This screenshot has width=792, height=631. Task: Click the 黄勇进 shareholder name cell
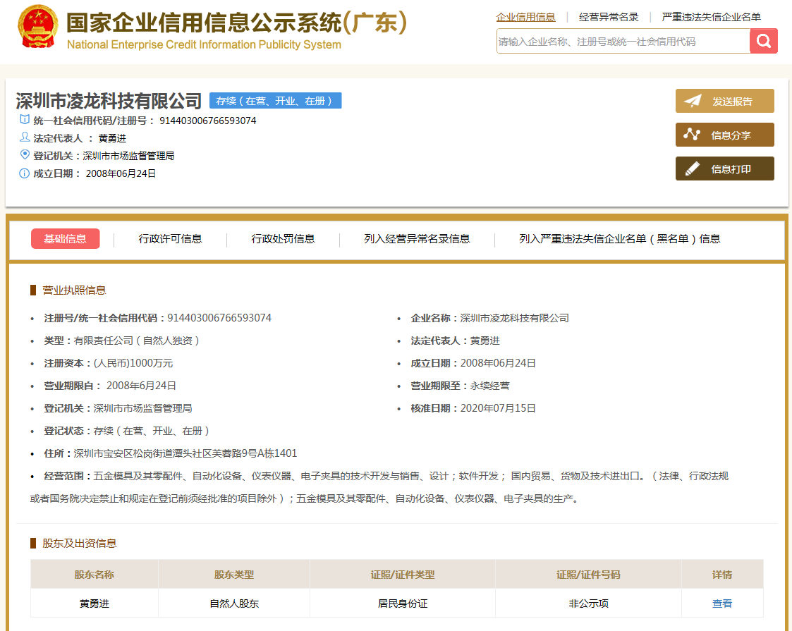point(95,604)
